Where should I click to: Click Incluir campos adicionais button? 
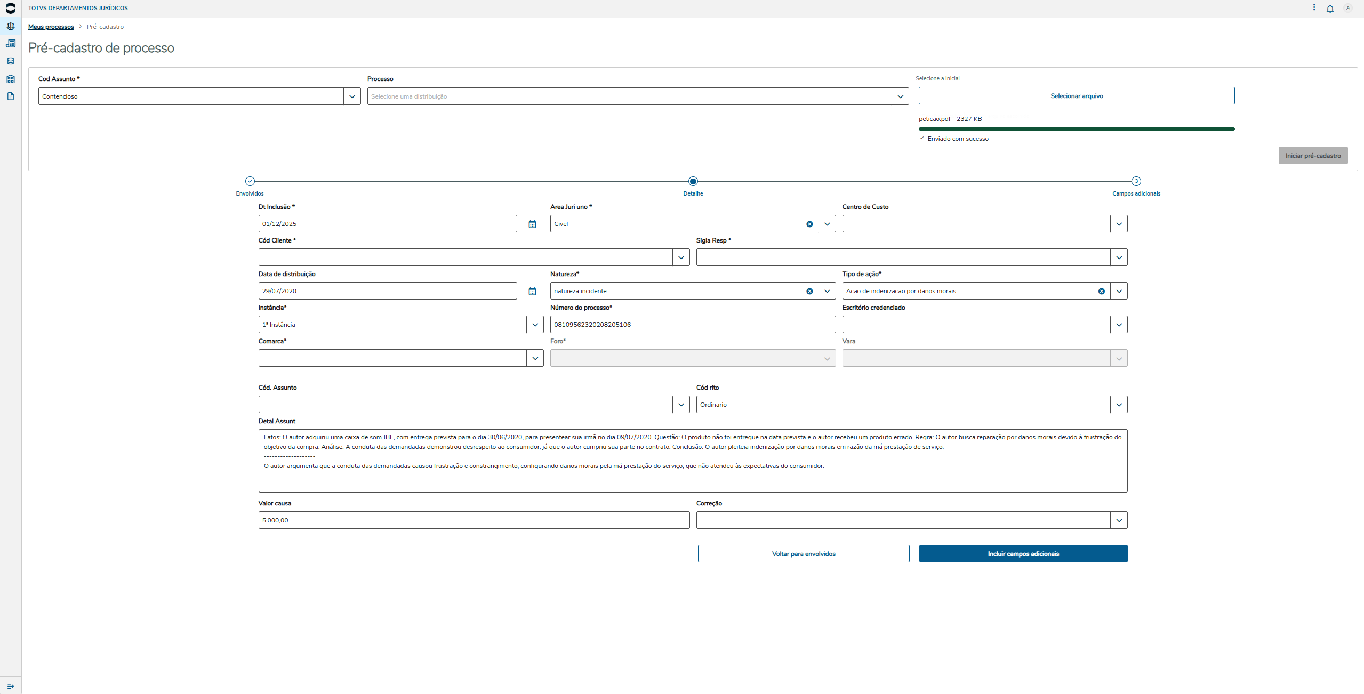coord(1023,554)
